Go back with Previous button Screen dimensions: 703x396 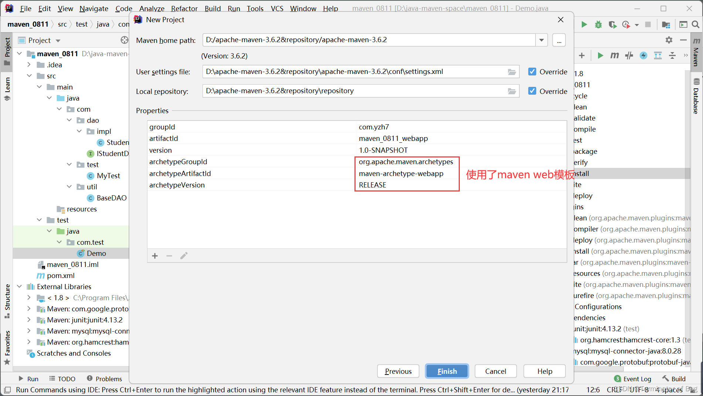click(398, 371)
